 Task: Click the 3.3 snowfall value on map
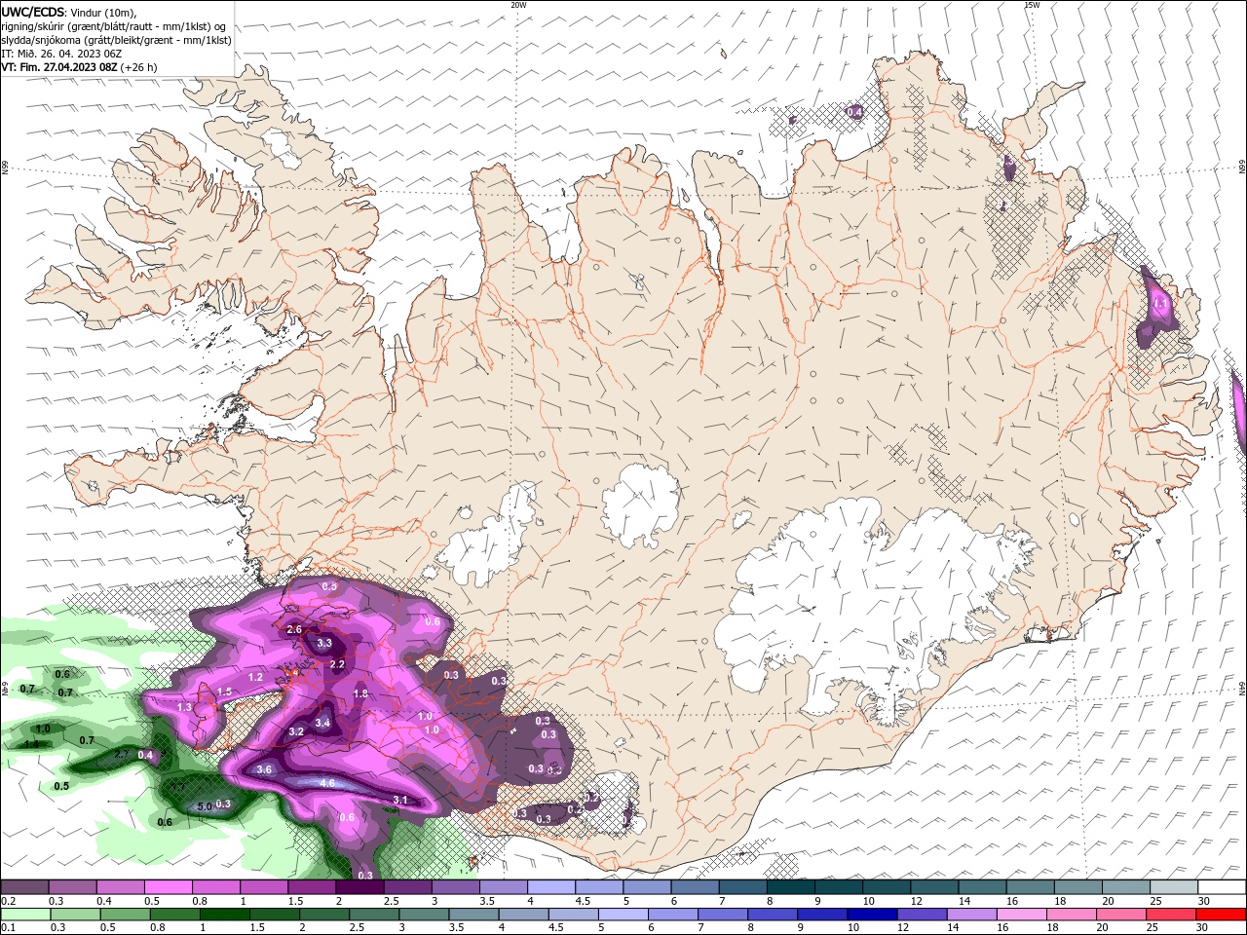tap(324, 643)
